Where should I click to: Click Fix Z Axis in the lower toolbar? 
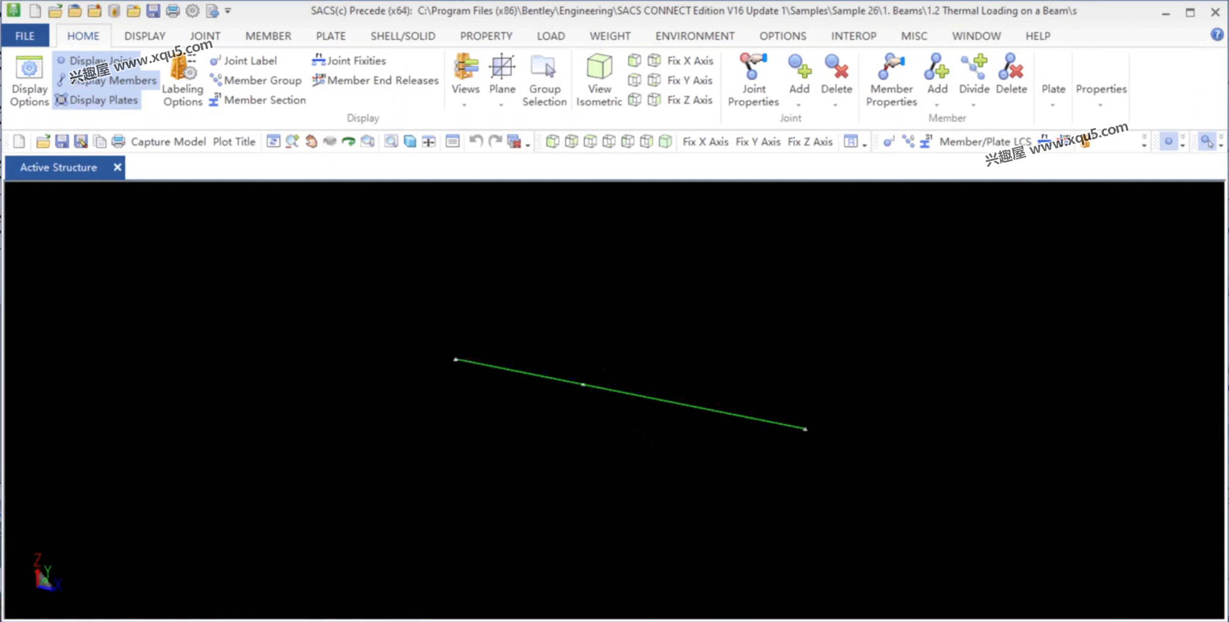810,142
